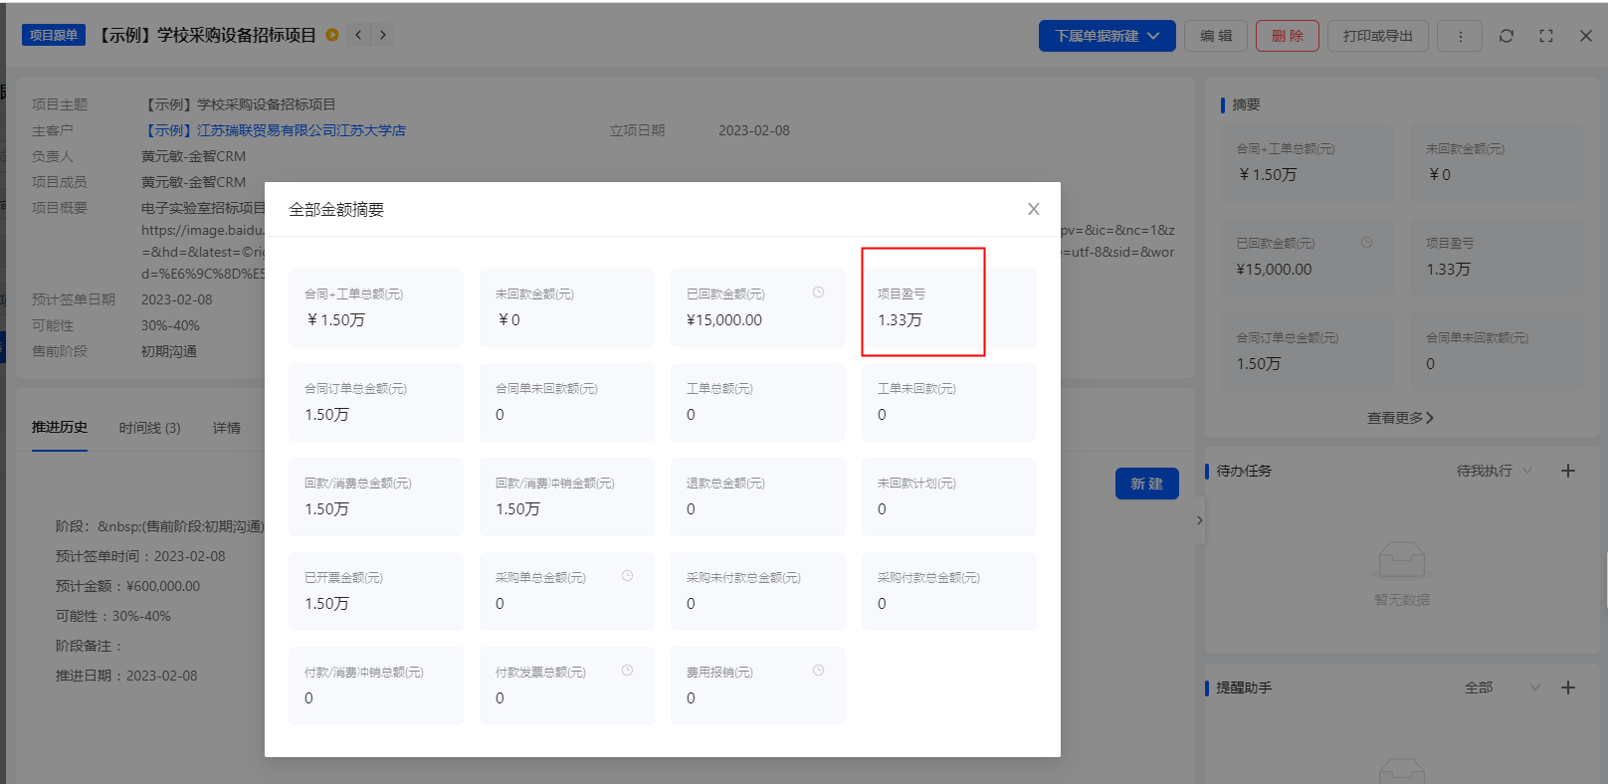Click orange status icon beside project title
The height and width of the screenshot is (784, 1608).
coord(332,35)
